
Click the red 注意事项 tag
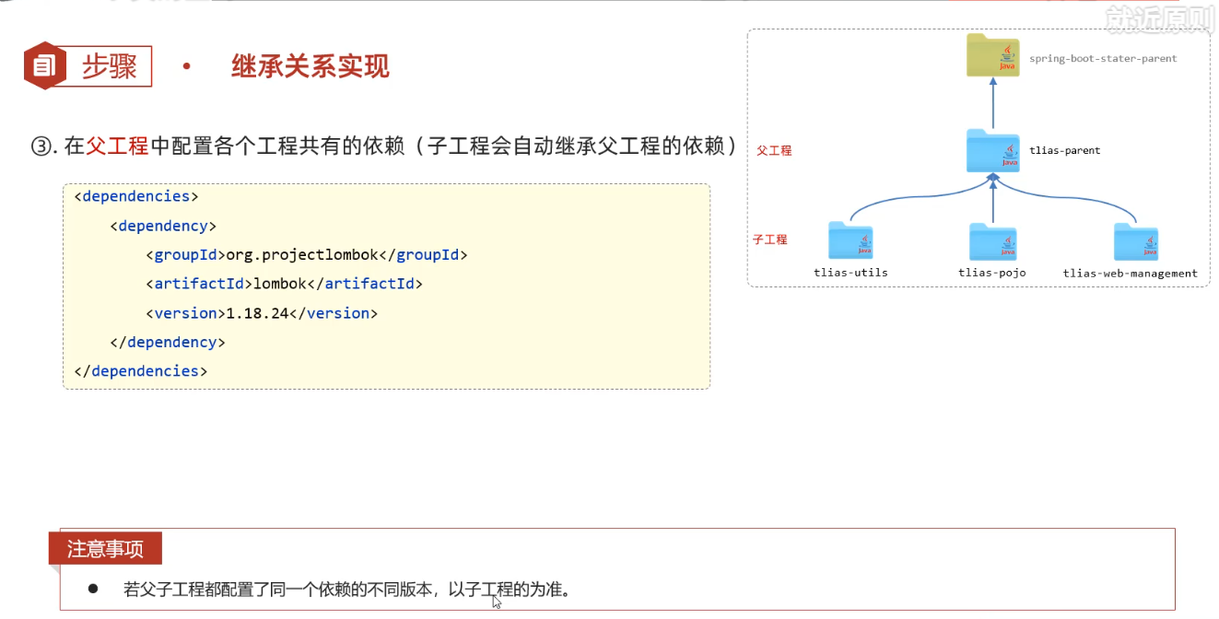click(106, 549)
